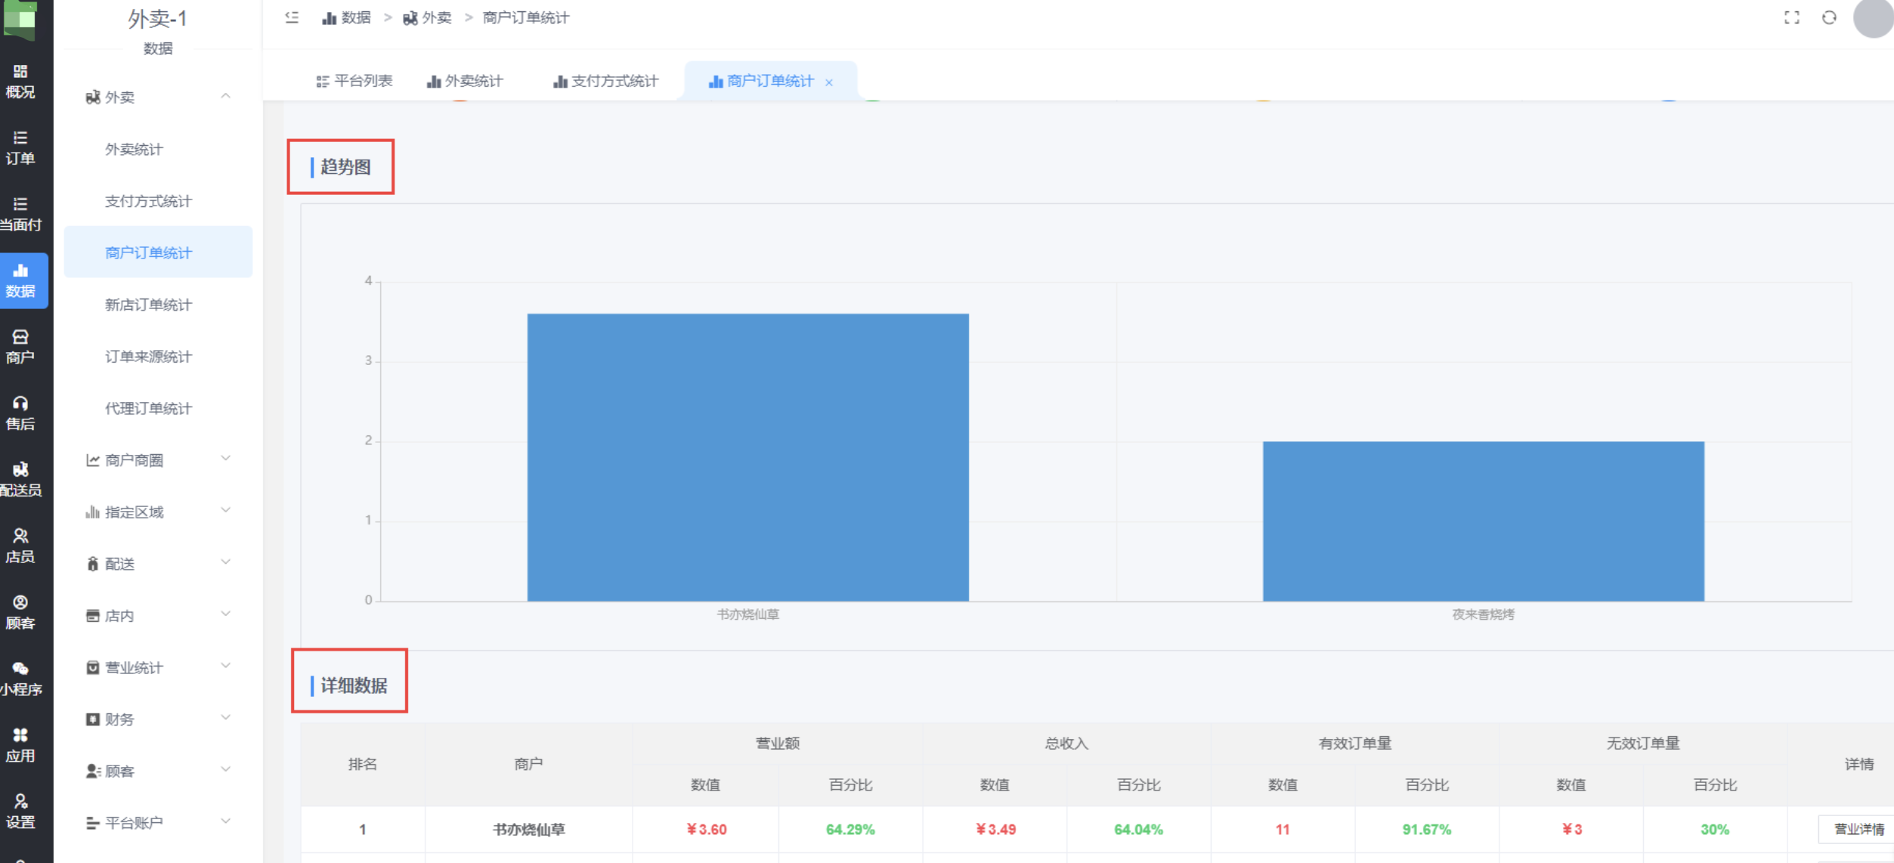Screen dimensions: 1894x863
Task: Click the 有效订单量 column header
Action: [1355, 743]
